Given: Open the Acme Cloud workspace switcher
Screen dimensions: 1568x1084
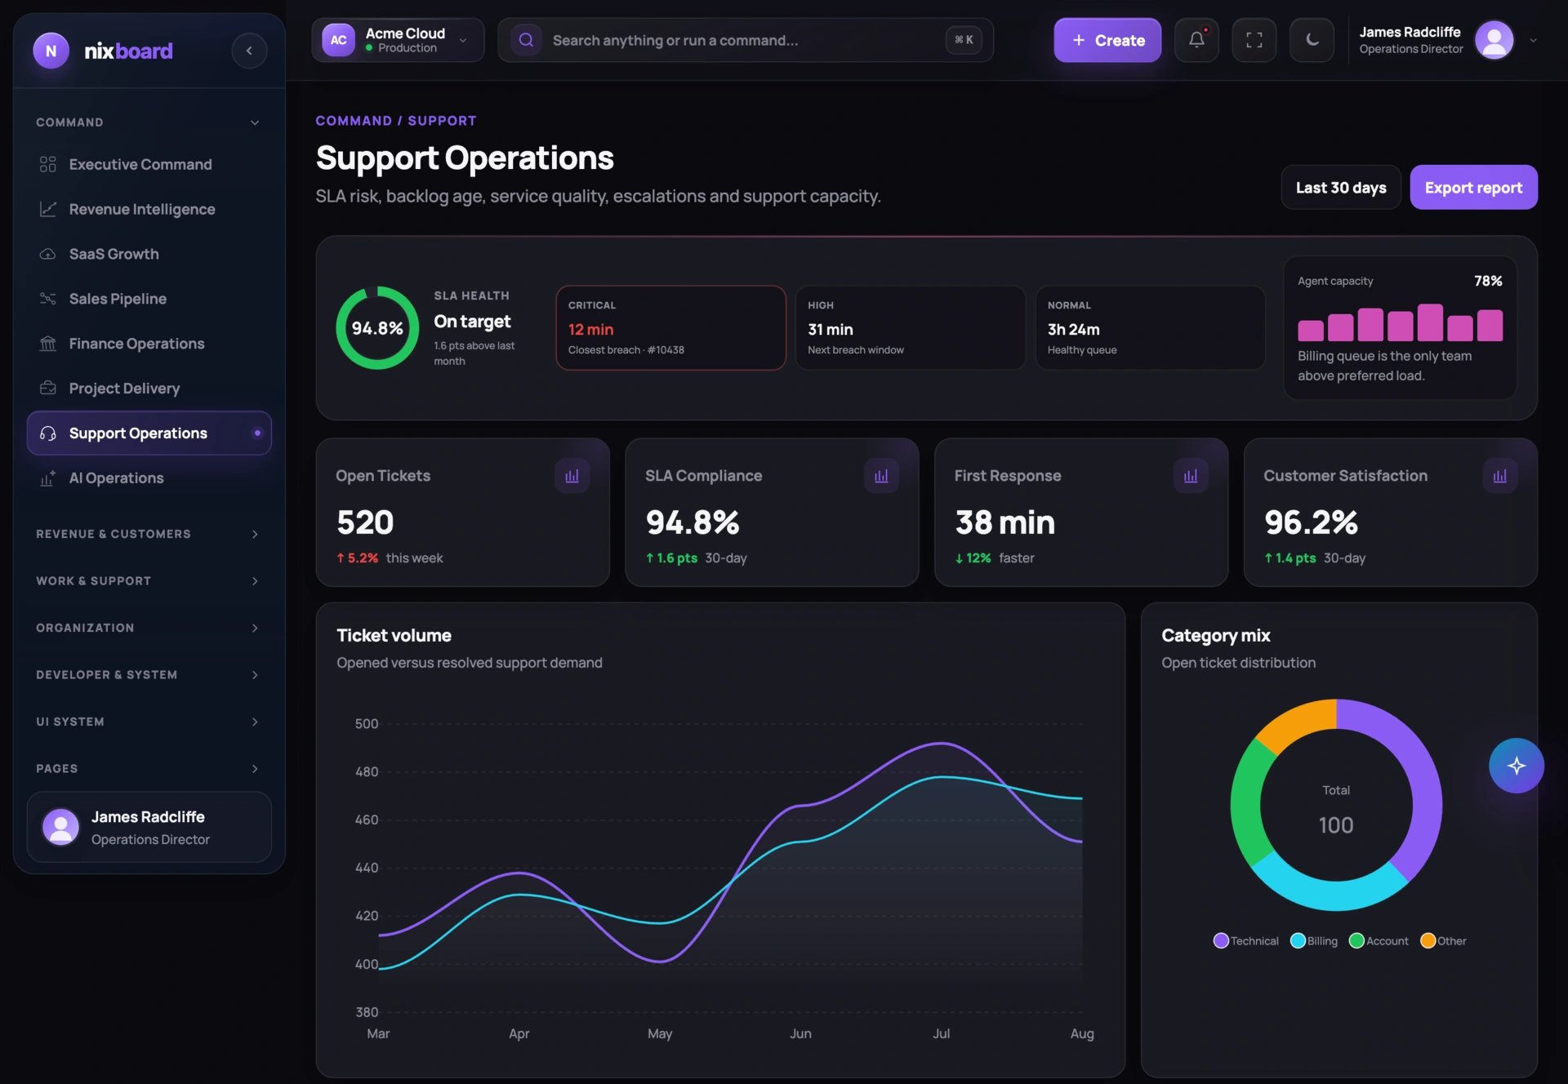Looking at the screenshot, I should 398,40.
